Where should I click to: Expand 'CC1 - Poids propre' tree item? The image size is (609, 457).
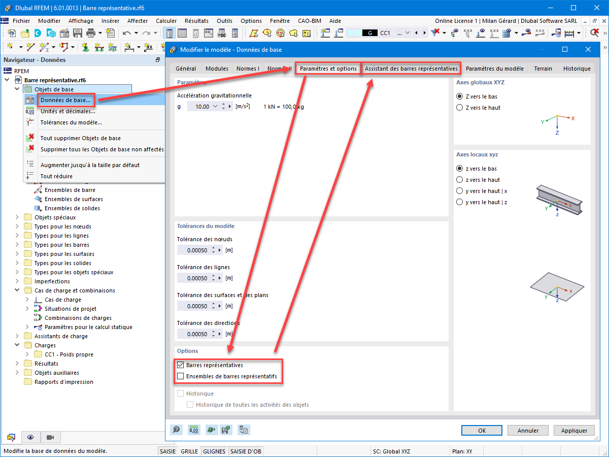[27, 354]
